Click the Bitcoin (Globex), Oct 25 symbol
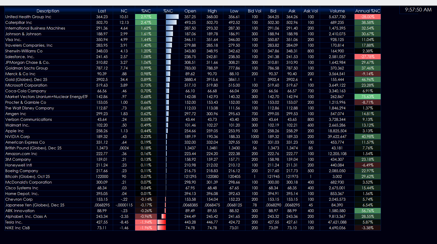The image size is (437, 244). (x=27, y=177)
